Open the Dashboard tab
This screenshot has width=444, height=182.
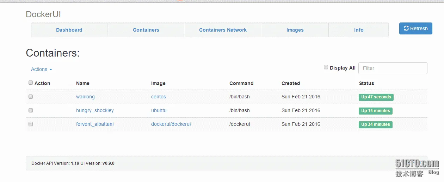click(69, 30)
